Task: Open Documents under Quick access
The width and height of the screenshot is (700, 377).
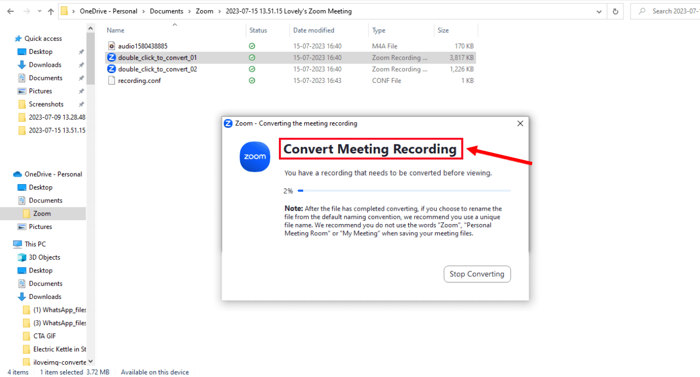Action: [45, 78]
